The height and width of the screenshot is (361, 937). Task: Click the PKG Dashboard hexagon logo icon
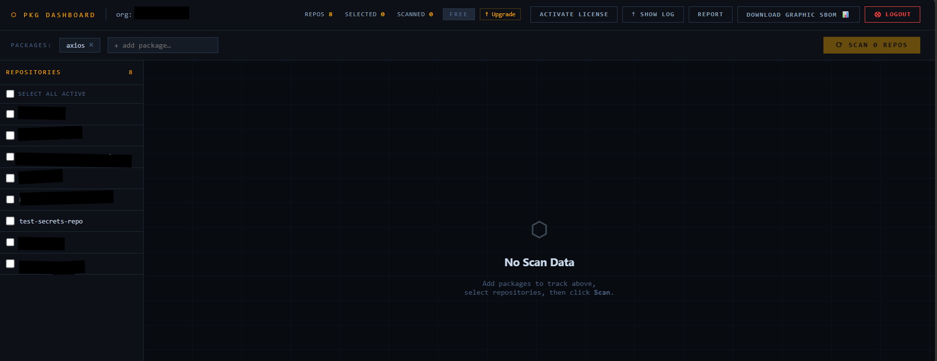pos(14,15)
